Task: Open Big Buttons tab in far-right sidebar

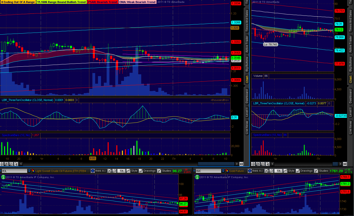Action: click(350, 65)
